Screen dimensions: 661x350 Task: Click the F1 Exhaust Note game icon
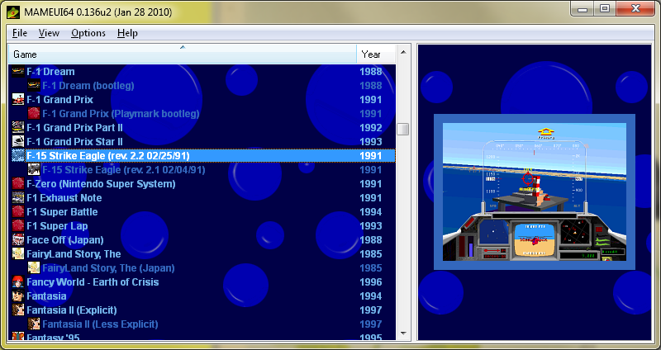[x=18, y=198]
